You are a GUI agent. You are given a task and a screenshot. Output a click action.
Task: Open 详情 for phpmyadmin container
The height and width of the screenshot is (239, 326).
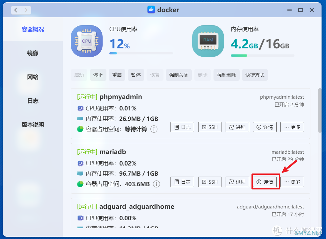tap(265, 127)
